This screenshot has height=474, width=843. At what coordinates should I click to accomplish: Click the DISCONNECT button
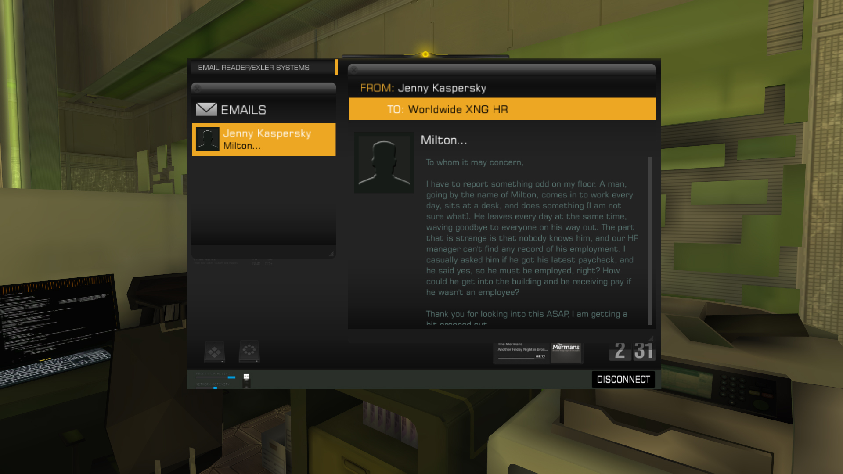tap(623, 379)
